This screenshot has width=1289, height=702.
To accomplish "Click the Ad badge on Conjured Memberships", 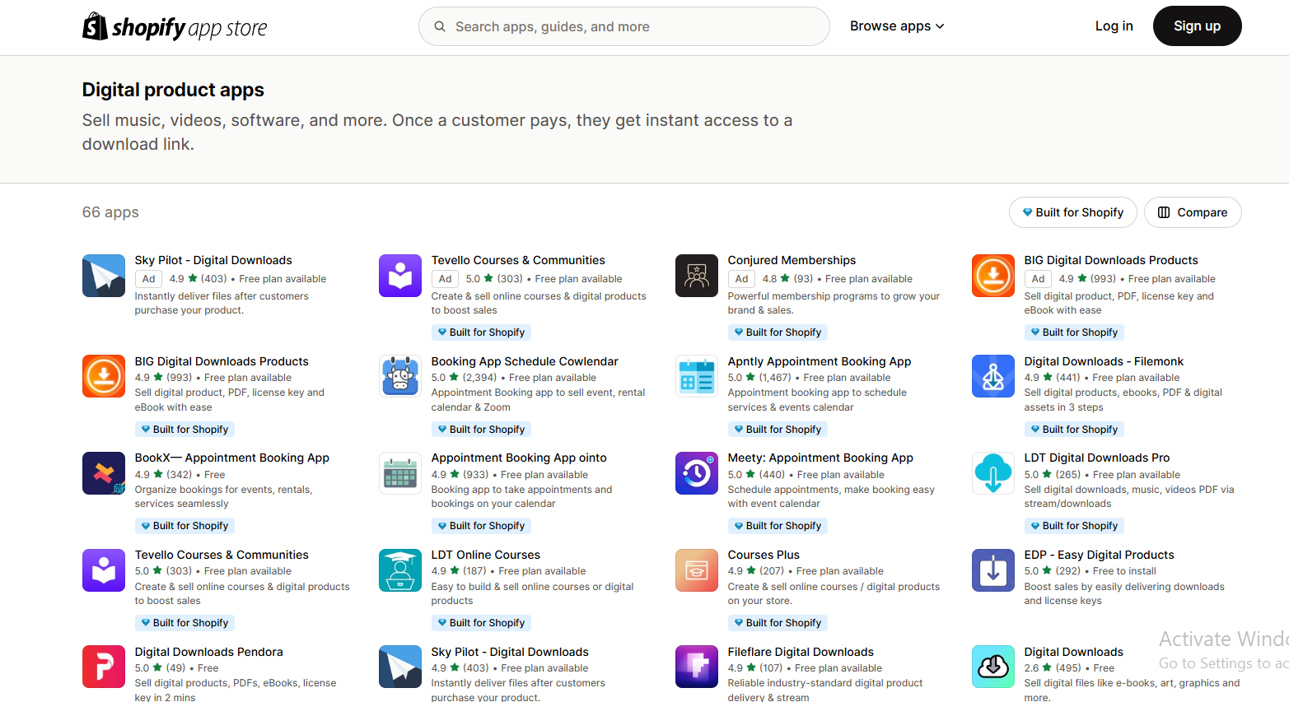I will point(741,279).
